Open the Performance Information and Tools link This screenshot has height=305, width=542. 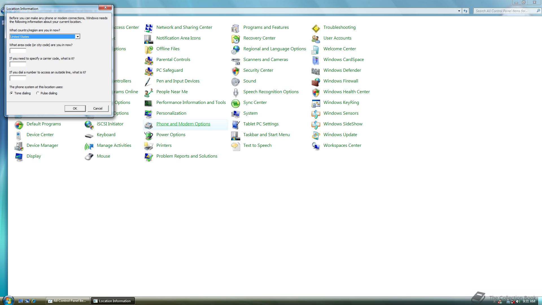[191, 103]
